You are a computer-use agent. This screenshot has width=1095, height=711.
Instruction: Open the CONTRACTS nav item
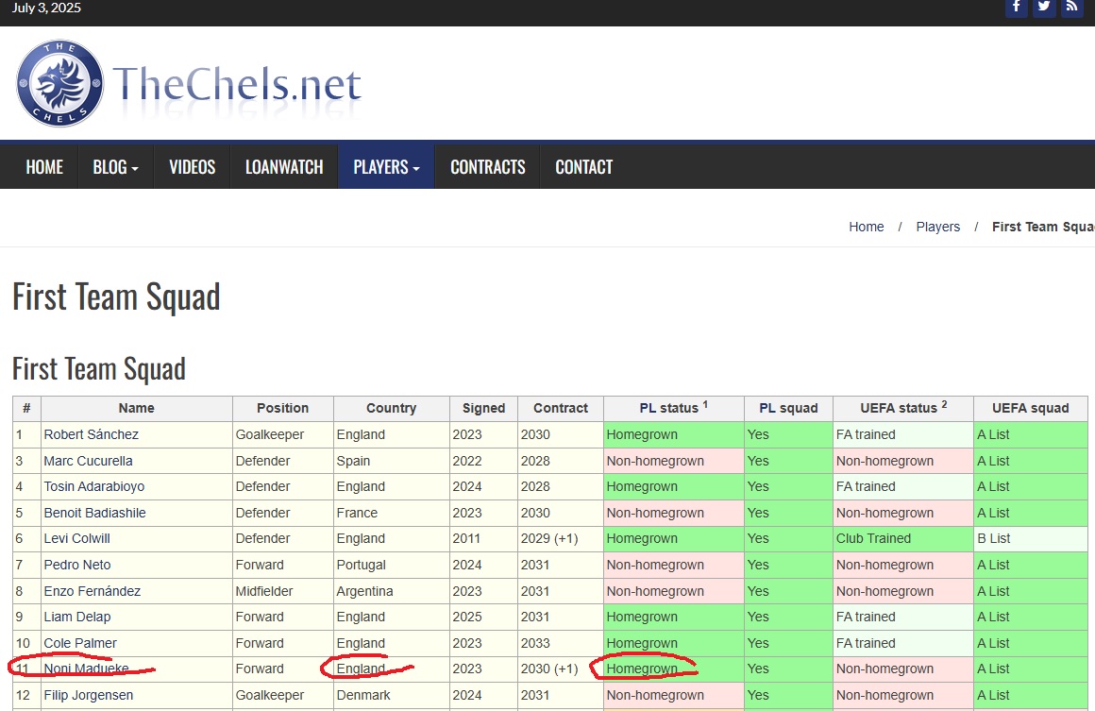click(x=487, y=167)
